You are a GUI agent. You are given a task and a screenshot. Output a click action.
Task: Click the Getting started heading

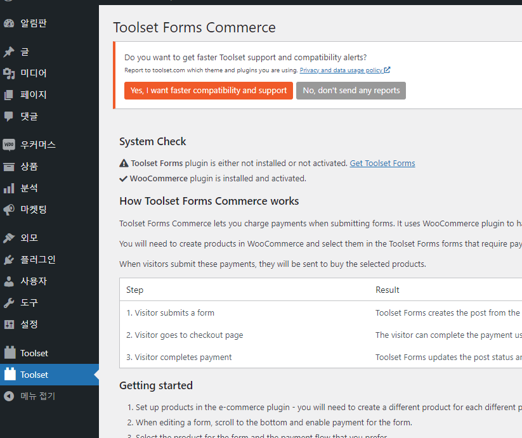point(156,385)
